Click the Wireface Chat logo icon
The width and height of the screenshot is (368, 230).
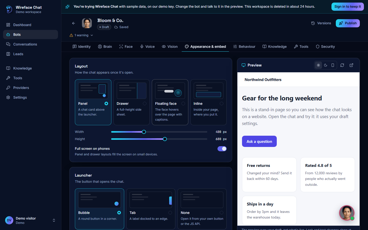pos(9,9)
